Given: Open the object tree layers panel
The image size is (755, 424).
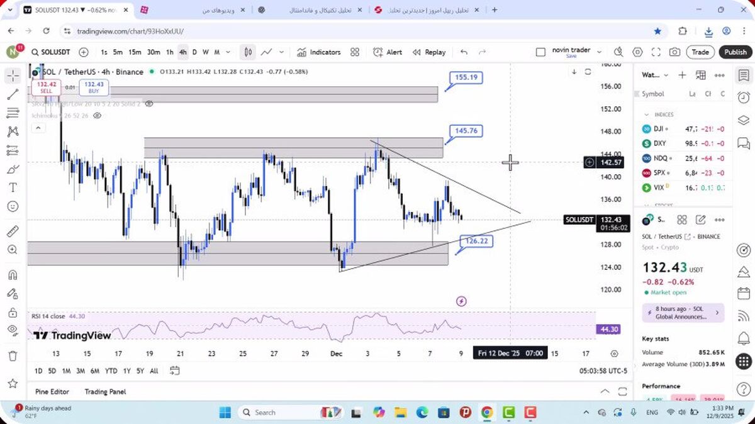Looking at the screenshot, I should (x=744, y=120).
